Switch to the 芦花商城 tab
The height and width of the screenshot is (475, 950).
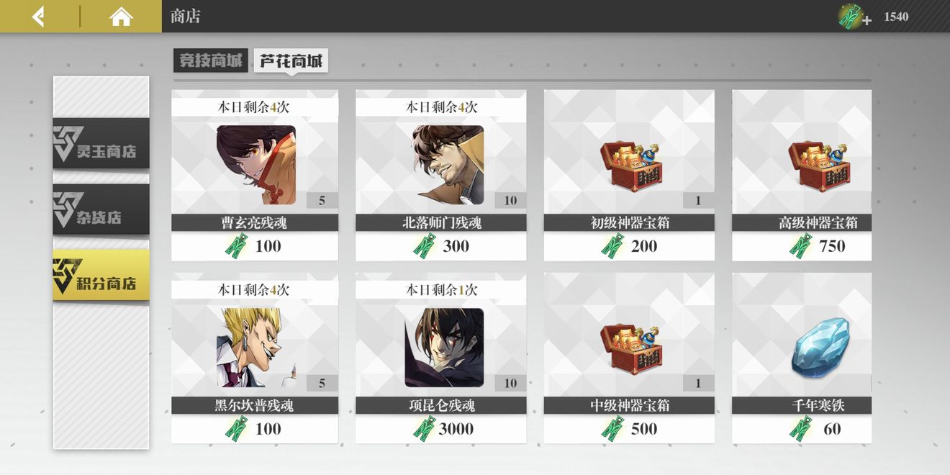coord(291,61)
